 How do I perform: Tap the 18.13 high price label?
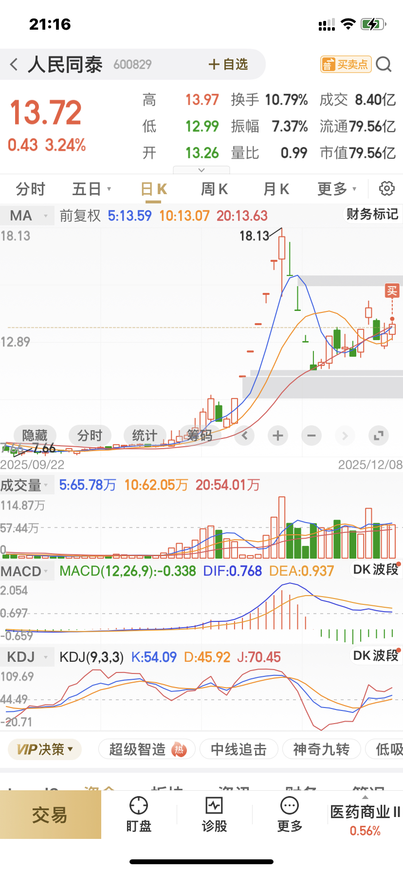pos(254,236)
